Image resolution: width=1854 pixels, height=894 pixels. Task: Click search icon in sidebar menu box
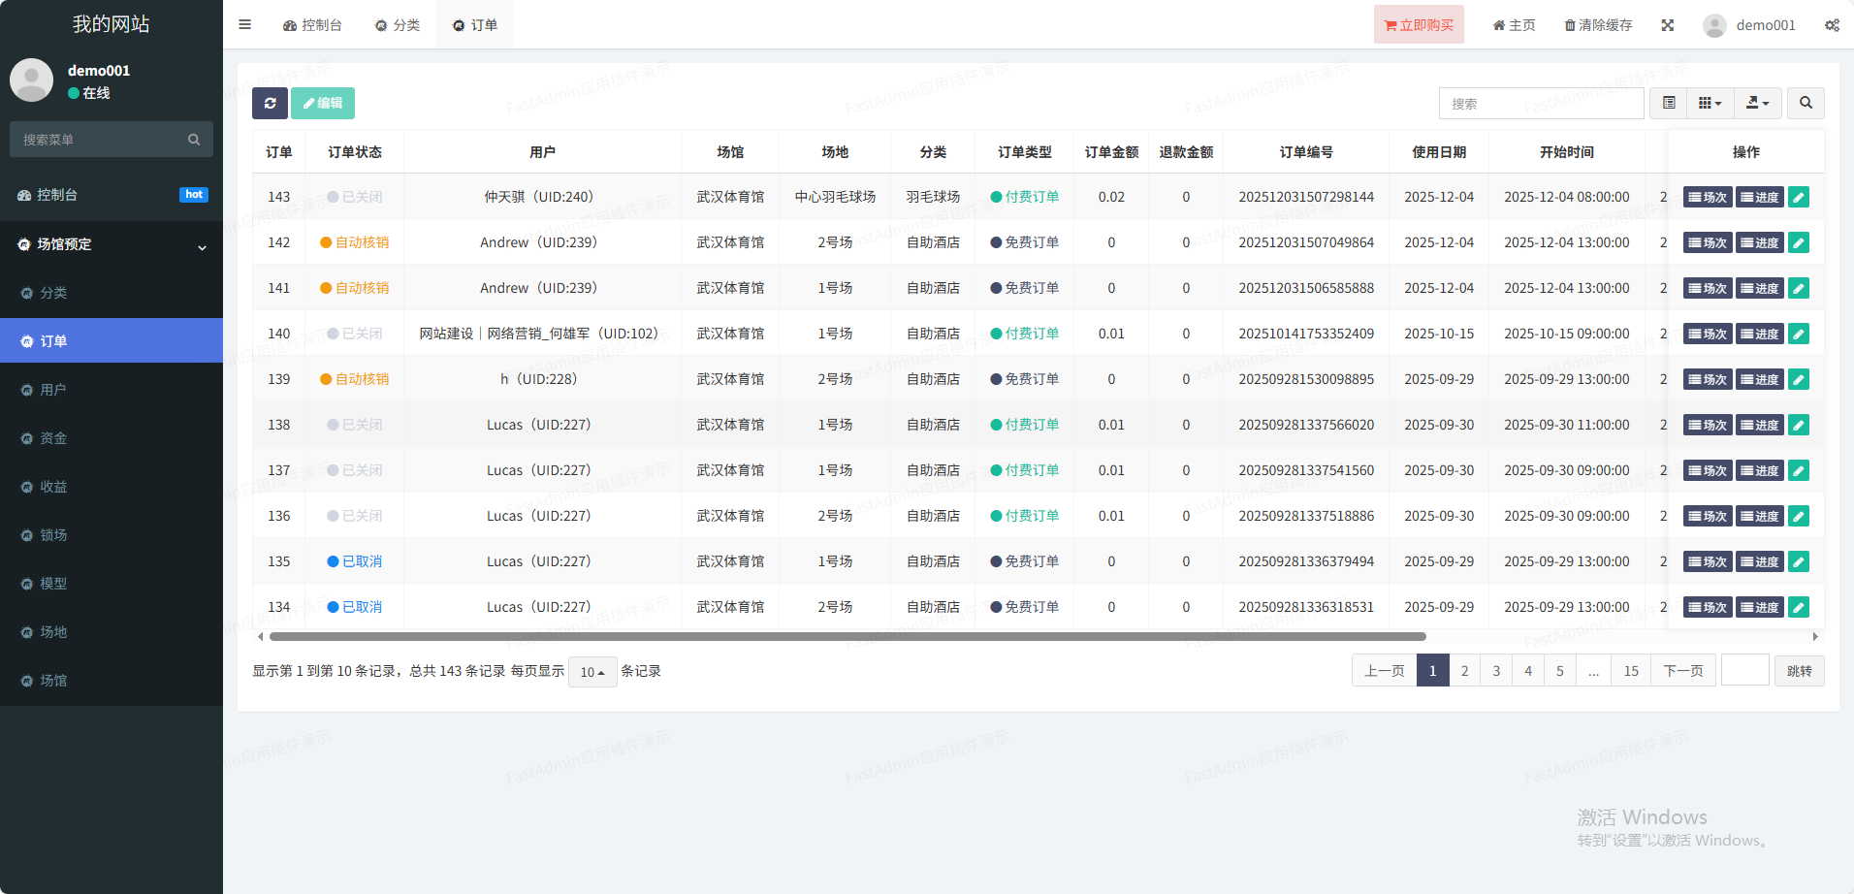194,140
